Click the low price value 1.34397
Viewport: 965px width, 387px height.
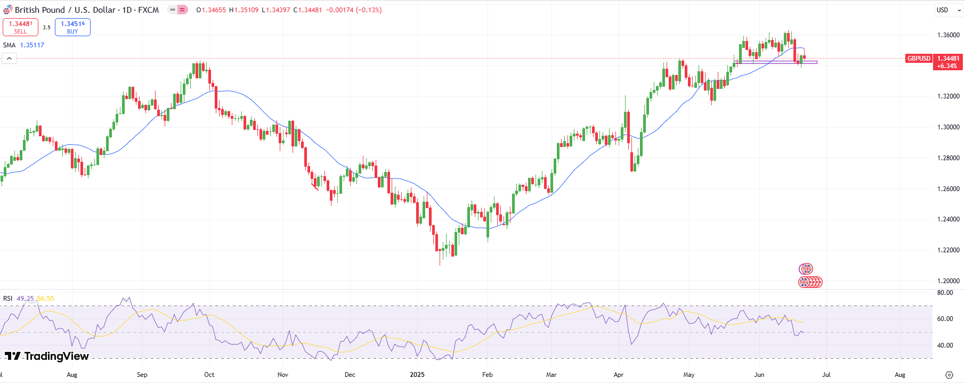tap(278, 10)
